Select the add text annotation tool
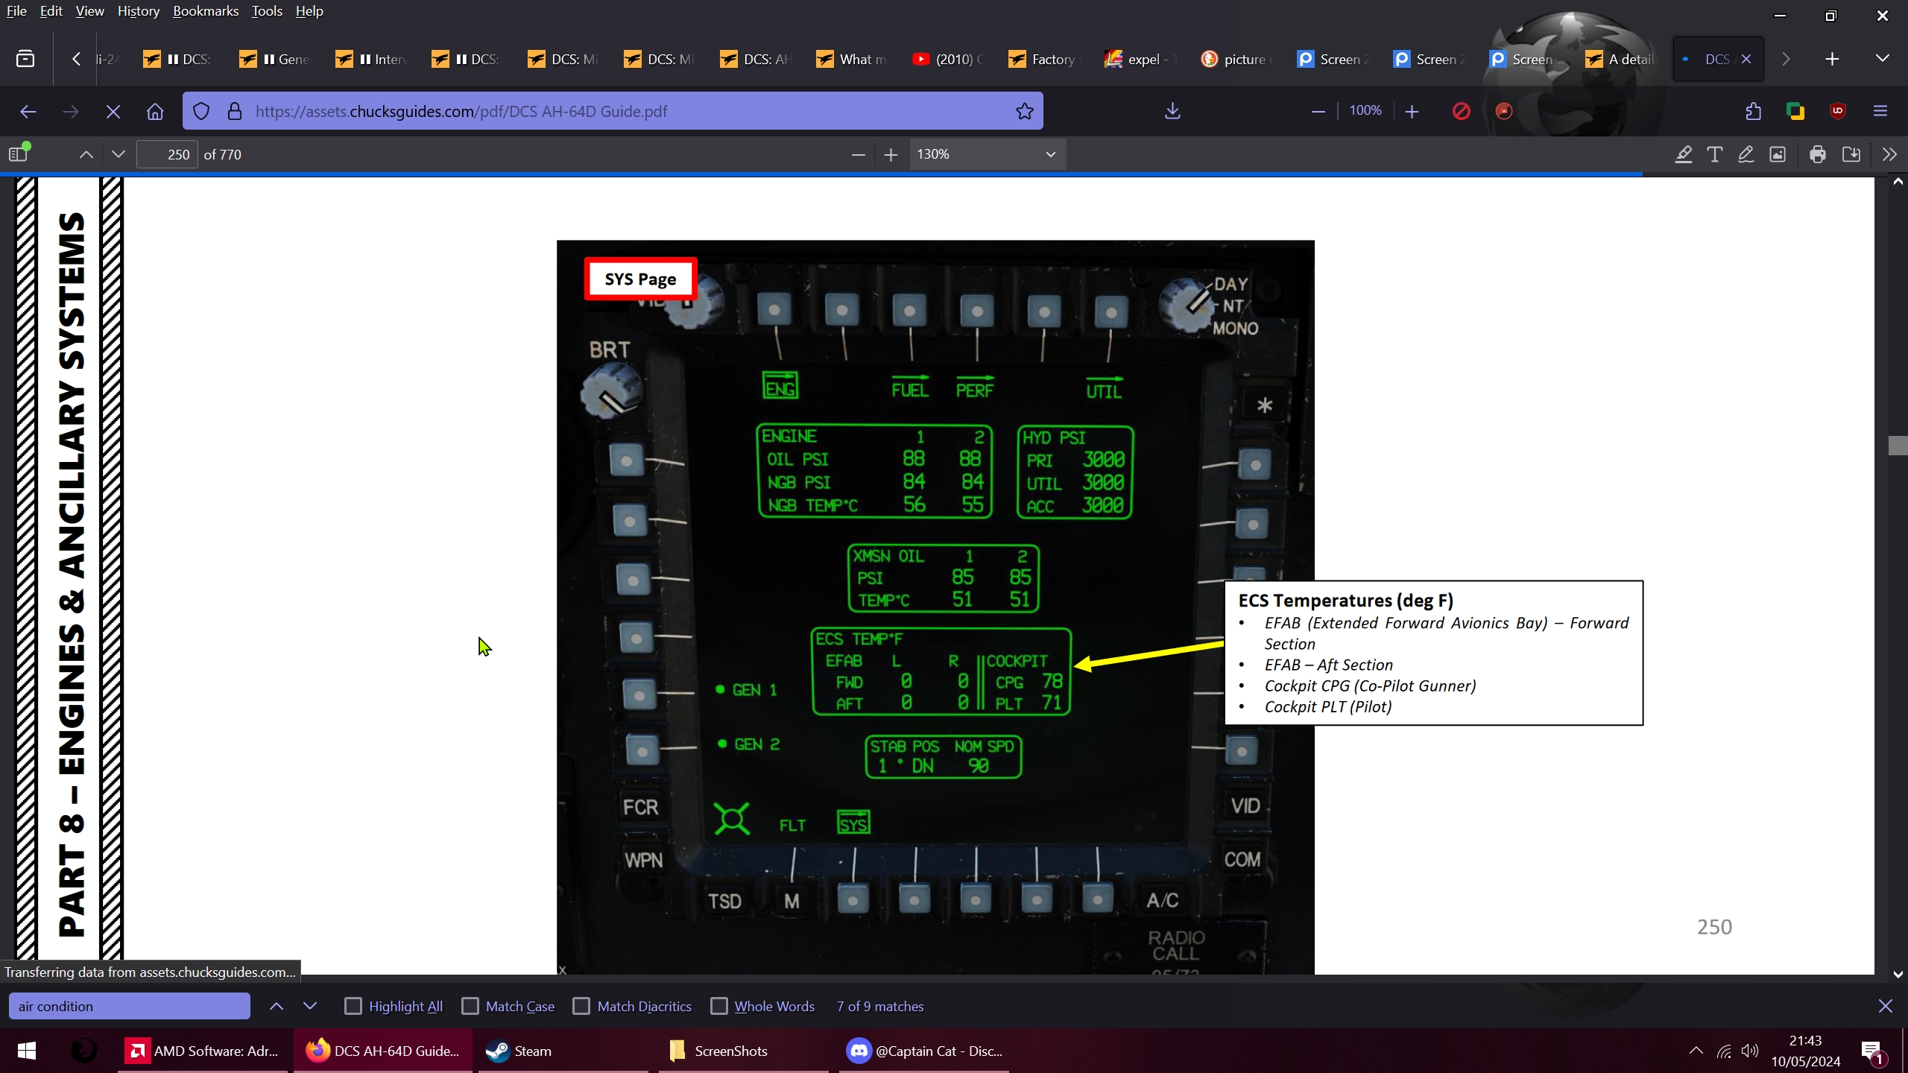Image resolution: width=1908 pixels, height=1073 pixels. point(1714,154)
